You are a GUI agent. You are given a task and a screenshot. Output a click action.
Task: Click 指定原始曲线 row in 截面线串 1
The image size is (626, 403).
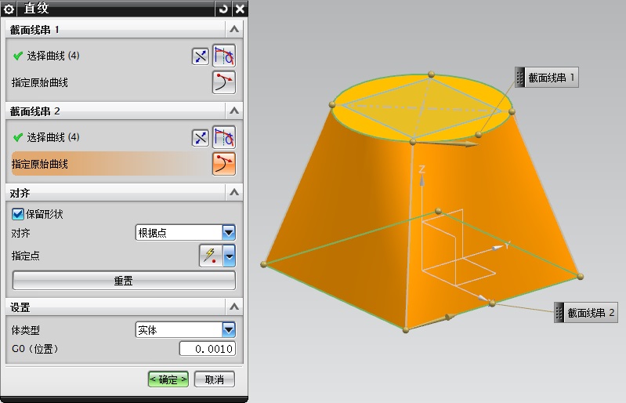pos(124,82)
